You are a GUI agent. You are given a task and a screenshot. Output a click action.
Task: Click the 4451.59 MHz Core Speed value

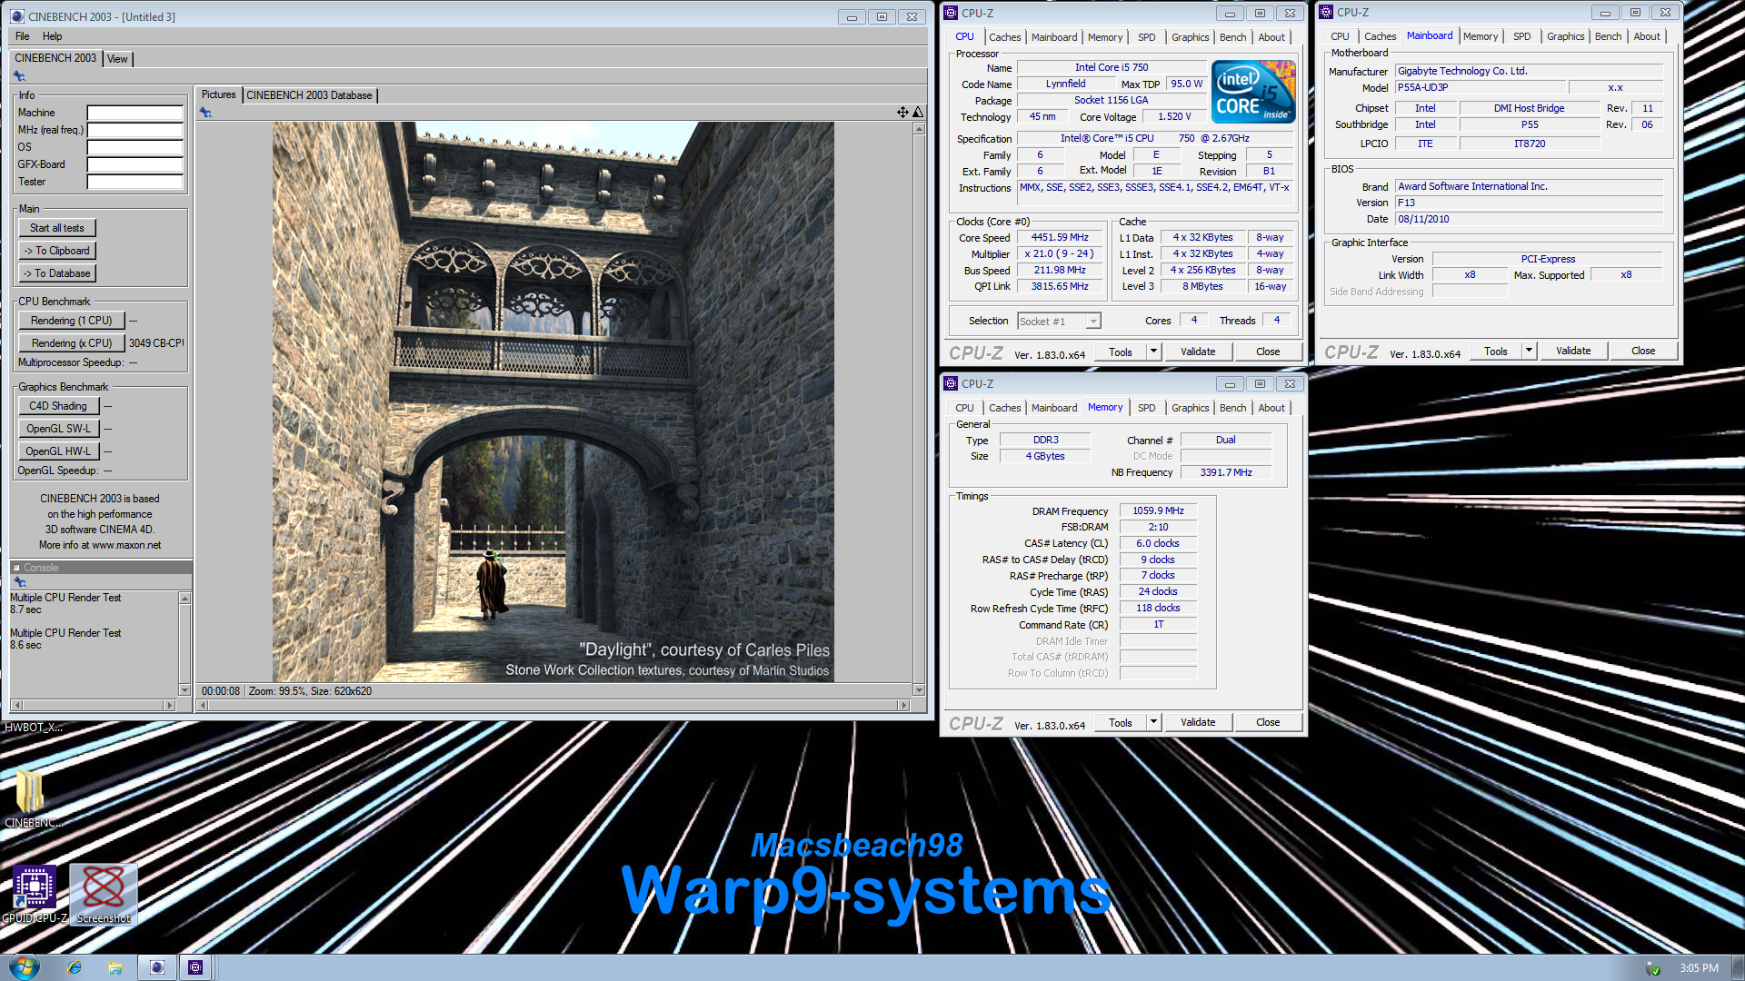click(1060, 238)
